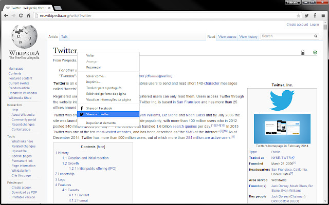Open the Chrome hamburger menu
329x205 pixels.
click(x=323, y=15)
